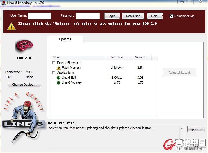Screen dimensions: 208x153
Task: Click the Flash Memory warning icon
Action: click(59, 68)
